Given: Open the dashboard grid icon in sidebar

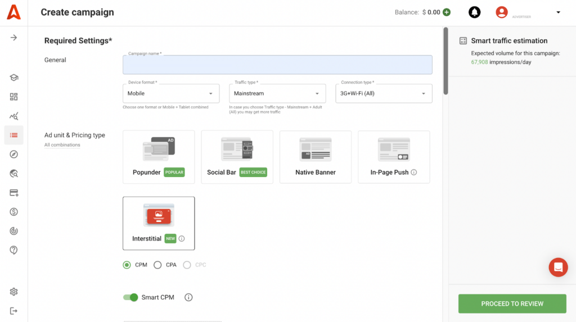Looking at the screenshot, I should pos(14,97).
